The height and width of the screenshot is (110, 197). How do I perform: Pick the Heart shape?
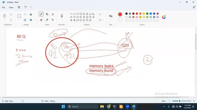click(87, 20)
